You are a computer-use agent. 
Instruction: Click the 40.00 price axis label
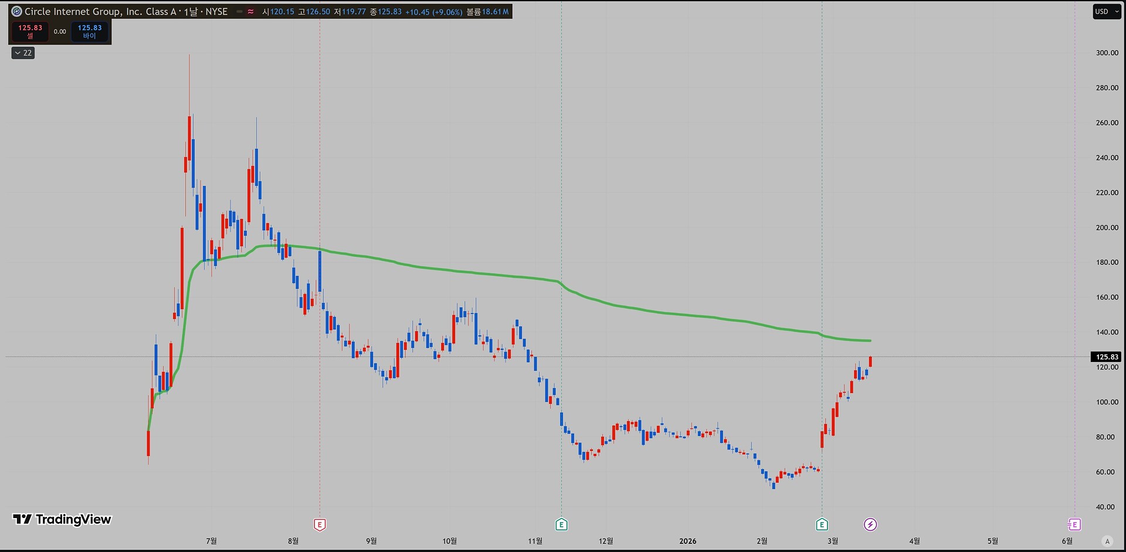1105,507
